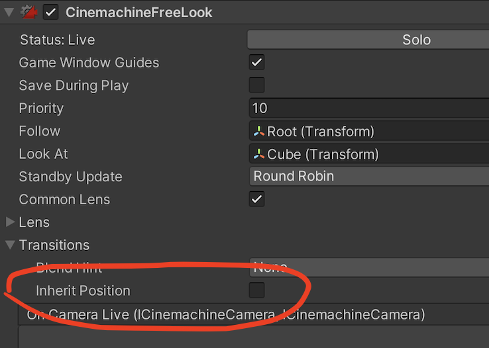Image resolution: width=489 pixels, height=348 pixels.
Task: Click the Priority value field
Action: point(368,108)
